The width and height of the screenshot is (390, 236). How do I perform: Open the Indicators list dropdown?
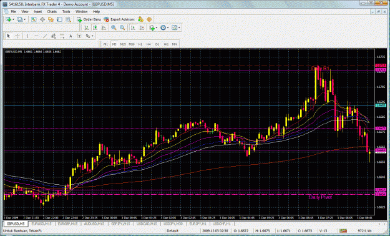pos(153,28)
